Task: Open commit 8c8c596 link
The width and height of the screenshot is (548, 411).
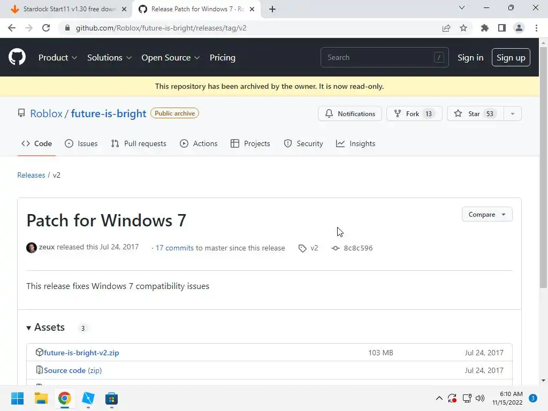Action: coord(358,248)
